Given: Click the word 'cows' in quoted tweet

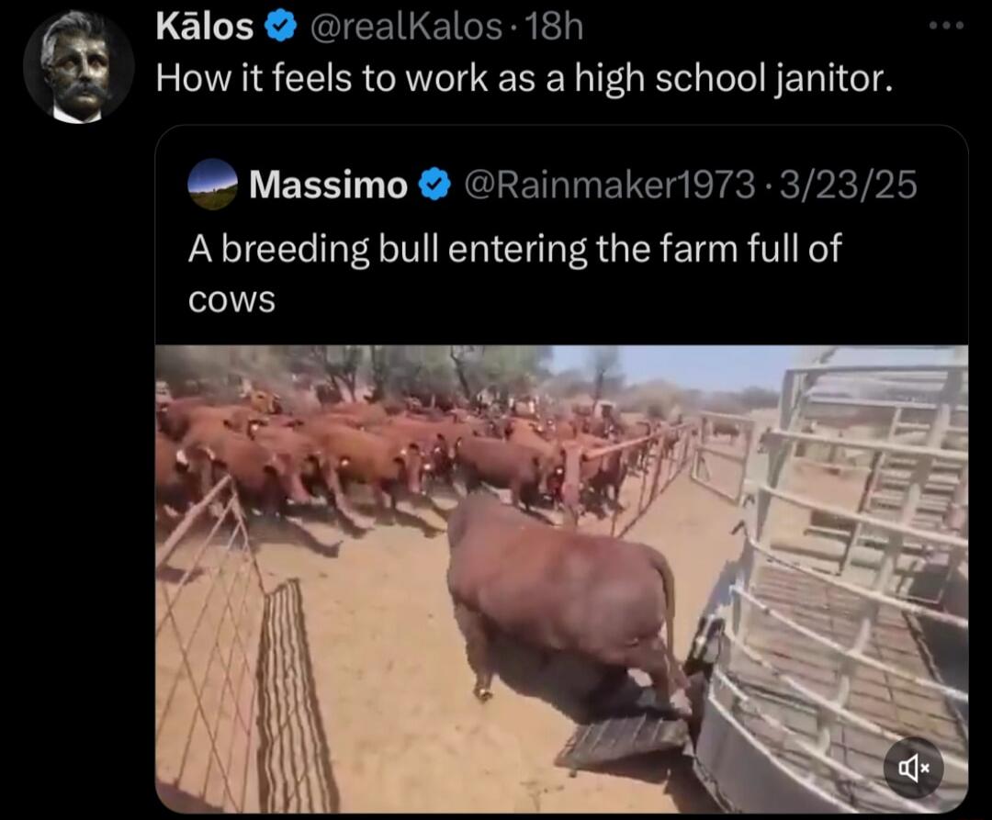Looking at the screenshot, I should coord(231,300).
